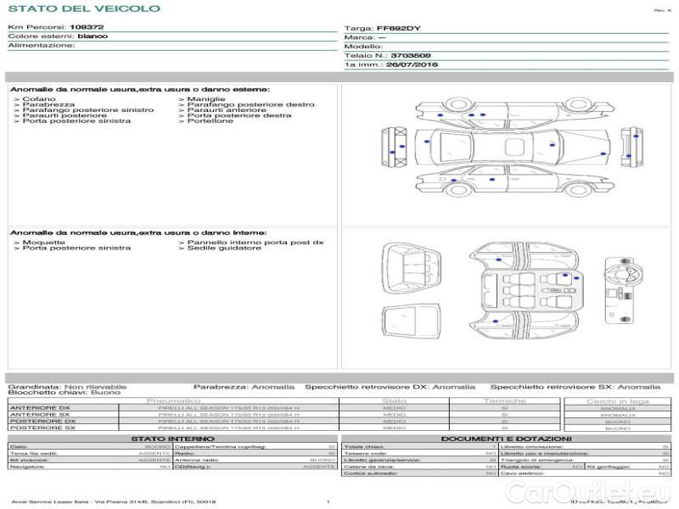
Task: Click the 'danno interne' anomalies heading
Action: (138, 232)
